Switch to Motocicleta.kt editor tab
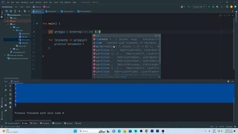238x134 pixels. coord(85,11)
